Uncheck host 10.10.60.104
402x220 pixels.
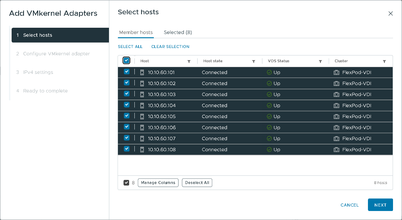127,105
